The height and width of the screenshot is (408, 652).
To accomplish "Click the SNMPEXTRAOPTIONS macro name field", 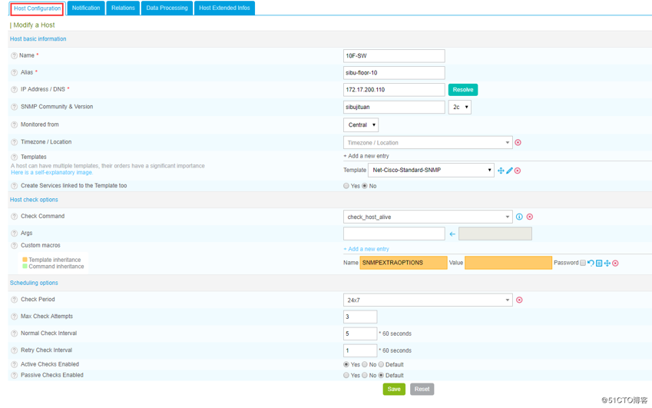I will (x=403, y=263).
